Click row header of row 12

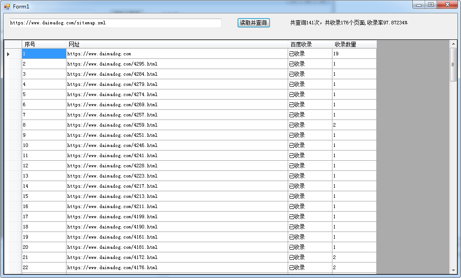tap(13, 166)
